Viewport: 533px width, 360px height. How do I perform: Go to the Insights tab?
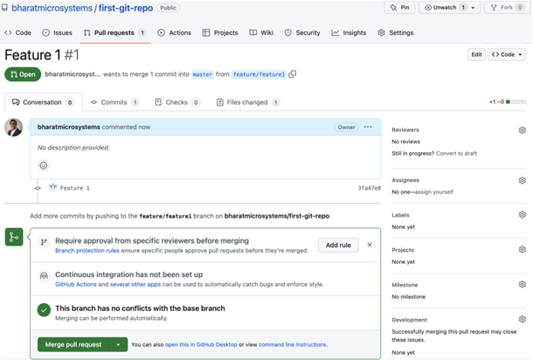(349, 32)
